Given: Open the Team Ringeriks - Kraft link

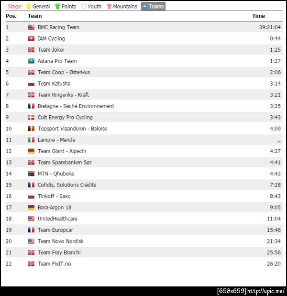Looking at the screenshot, I should (x=63, y=95).
